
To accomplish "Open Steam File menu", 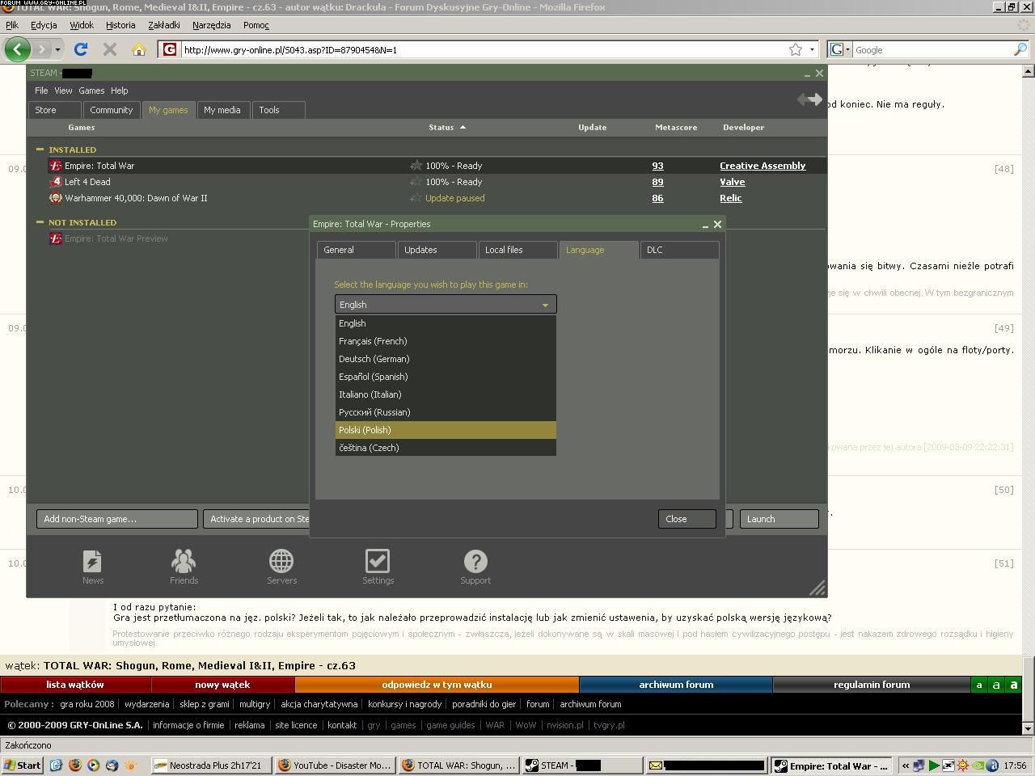I will (41, 91).
